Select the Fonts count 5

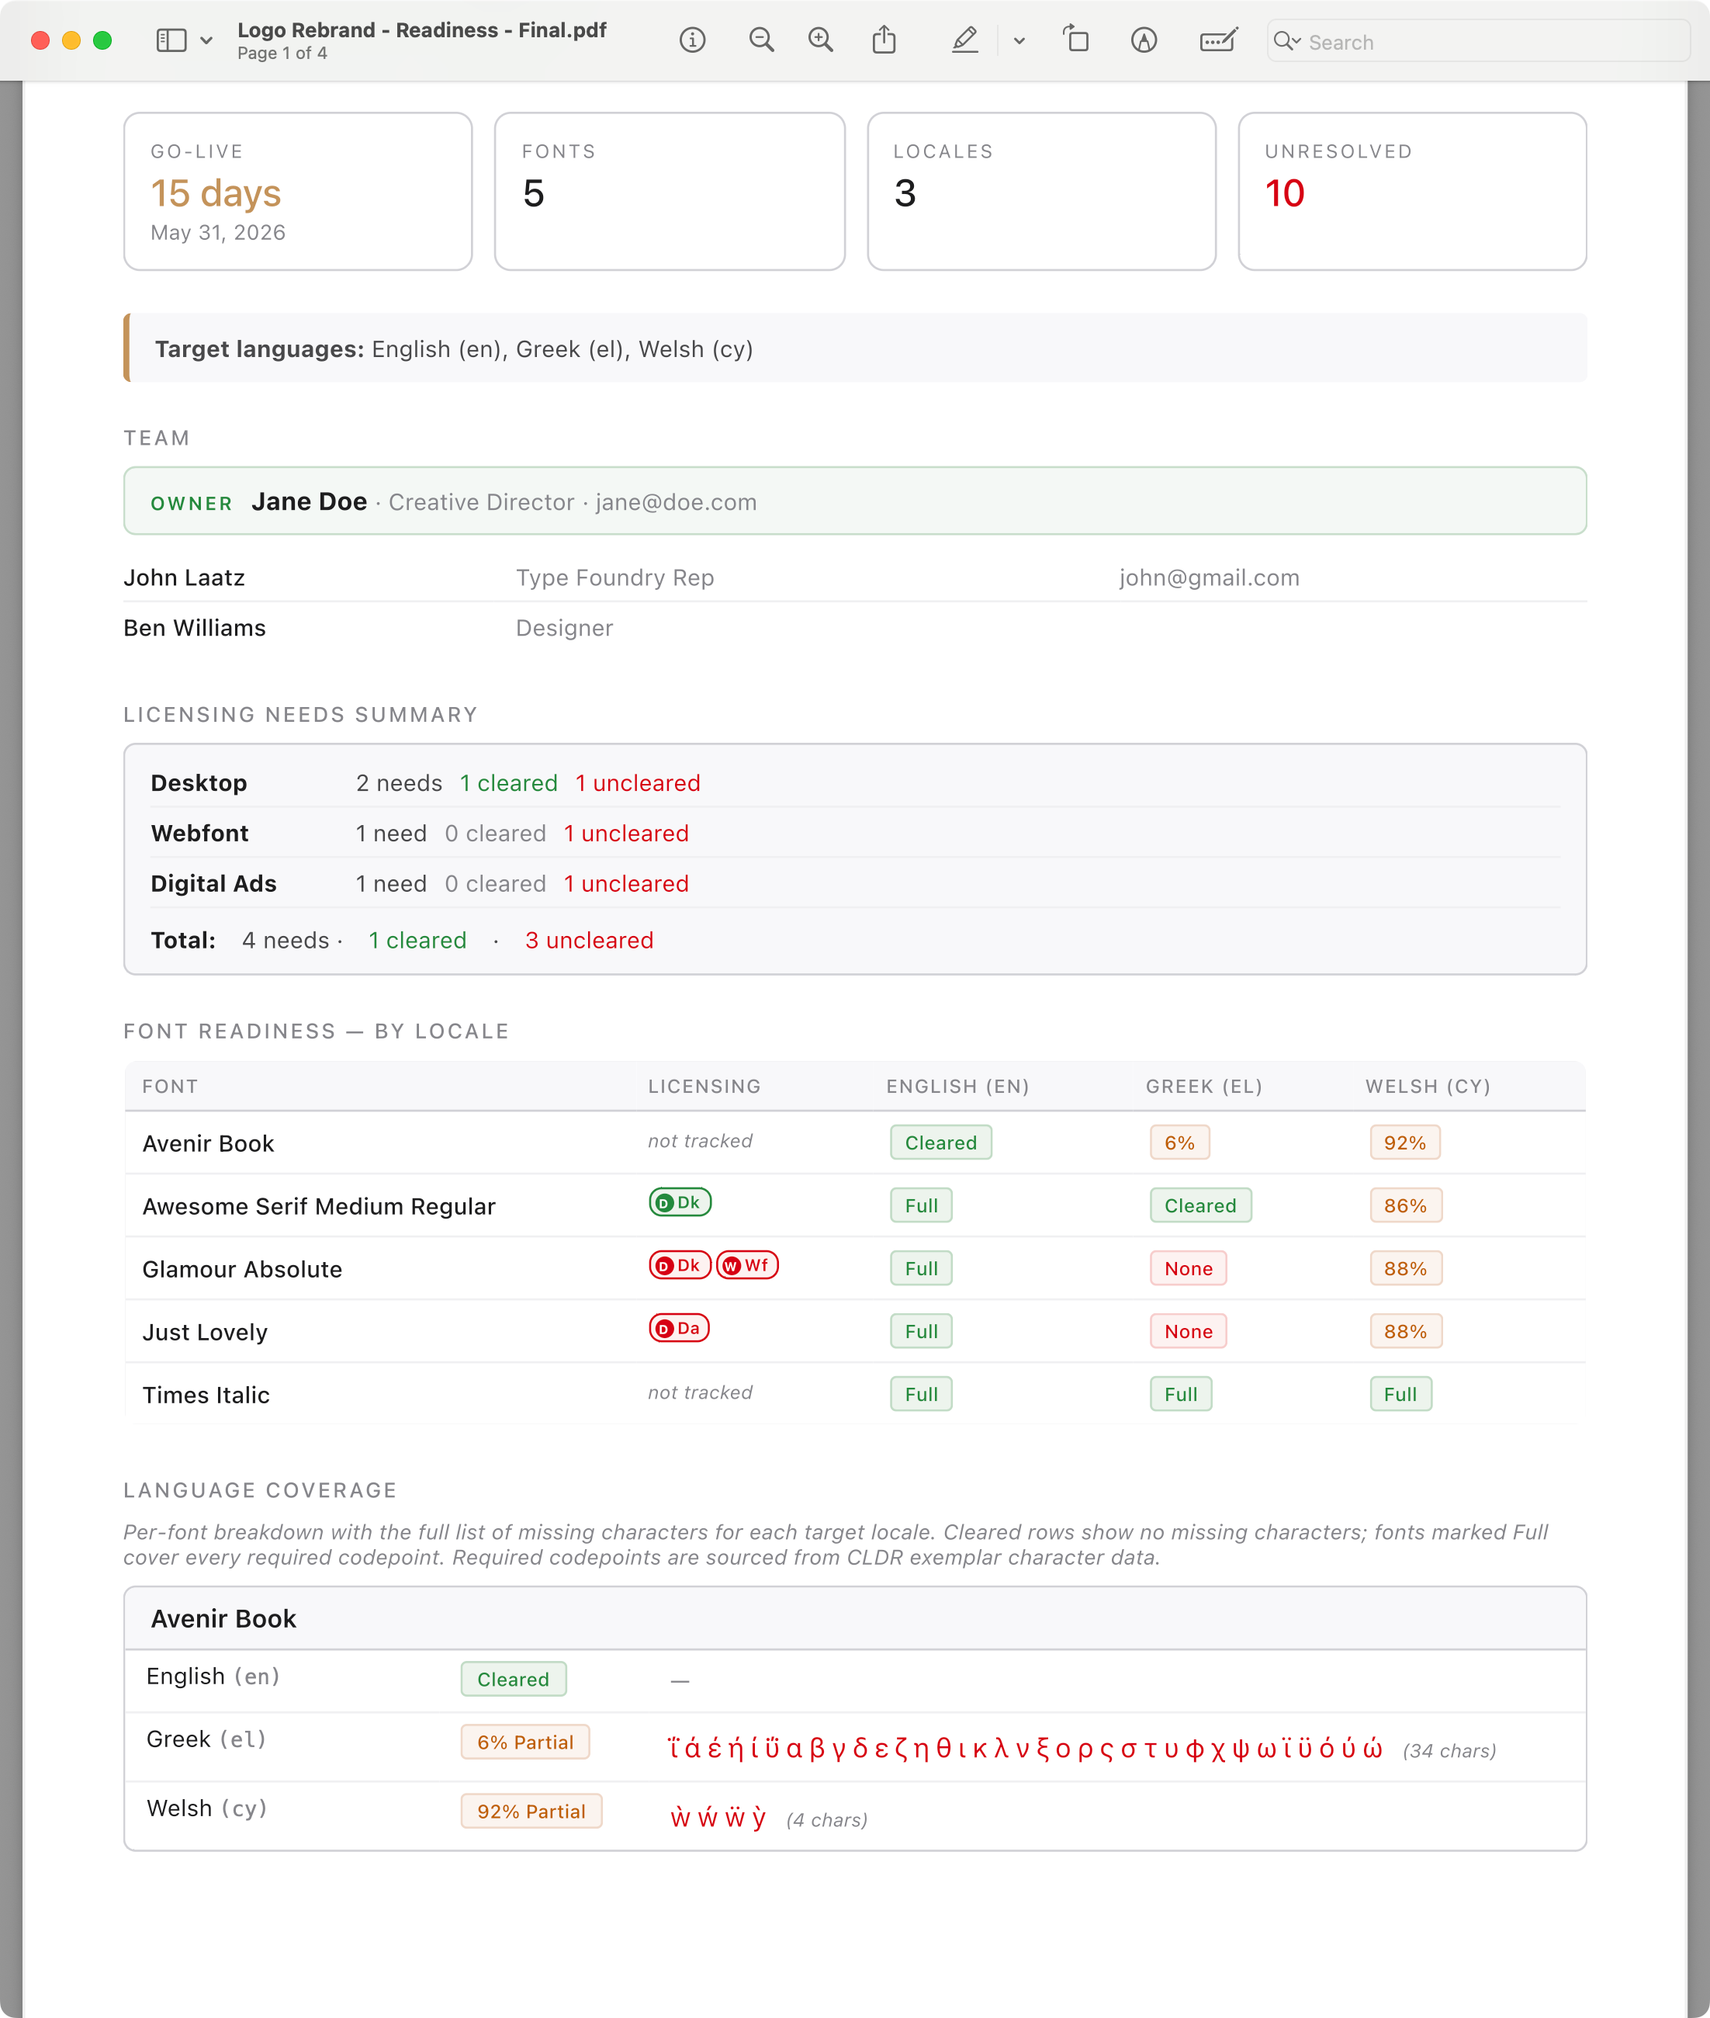click(x=534, y=193)
